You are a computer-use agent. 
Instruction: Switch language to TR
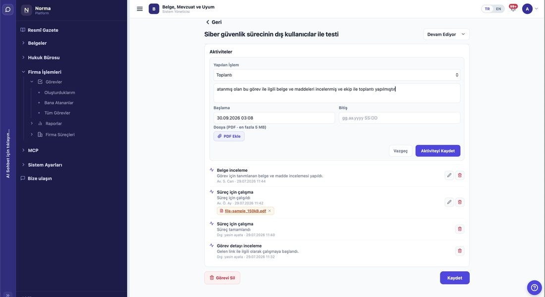click(488, 9)
